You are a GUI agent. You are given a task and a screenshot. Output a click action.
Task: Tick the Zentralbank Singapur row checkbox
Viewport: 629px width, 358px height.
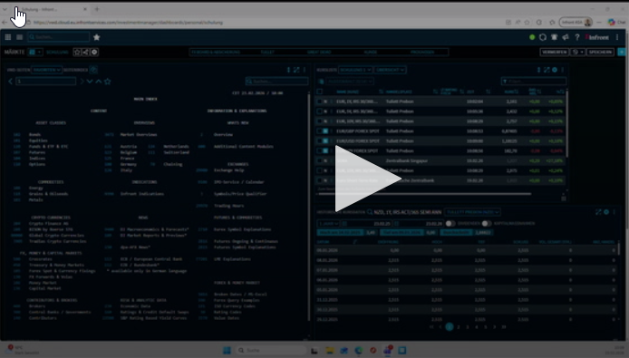[x=320, y=160]
